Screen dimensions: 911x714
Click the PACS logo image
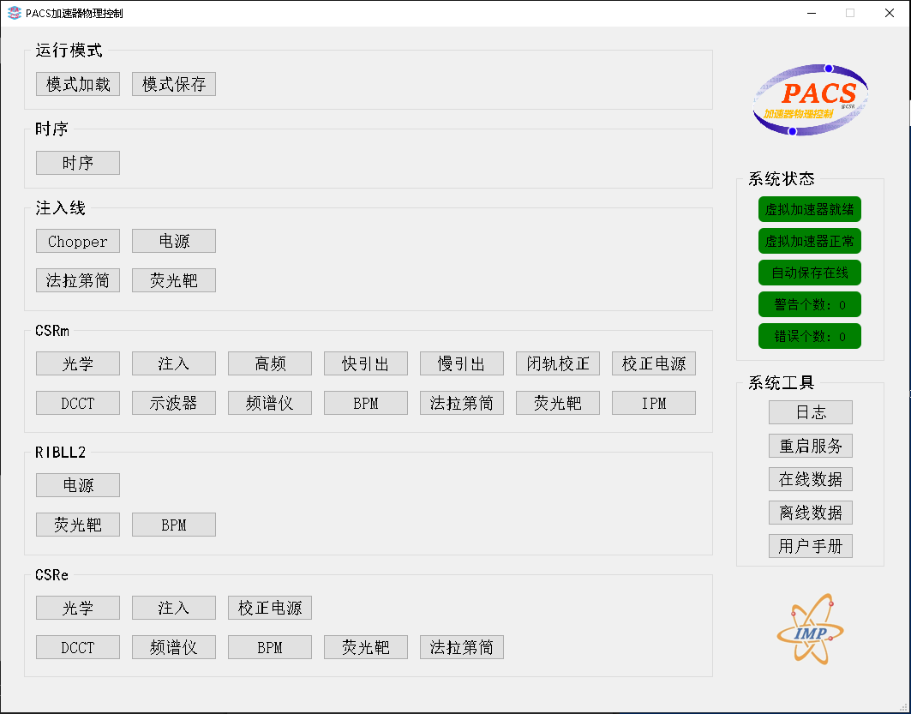[811, 100]
